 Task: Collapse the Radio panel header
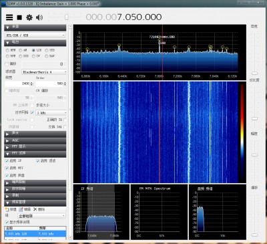click(35, 43)
